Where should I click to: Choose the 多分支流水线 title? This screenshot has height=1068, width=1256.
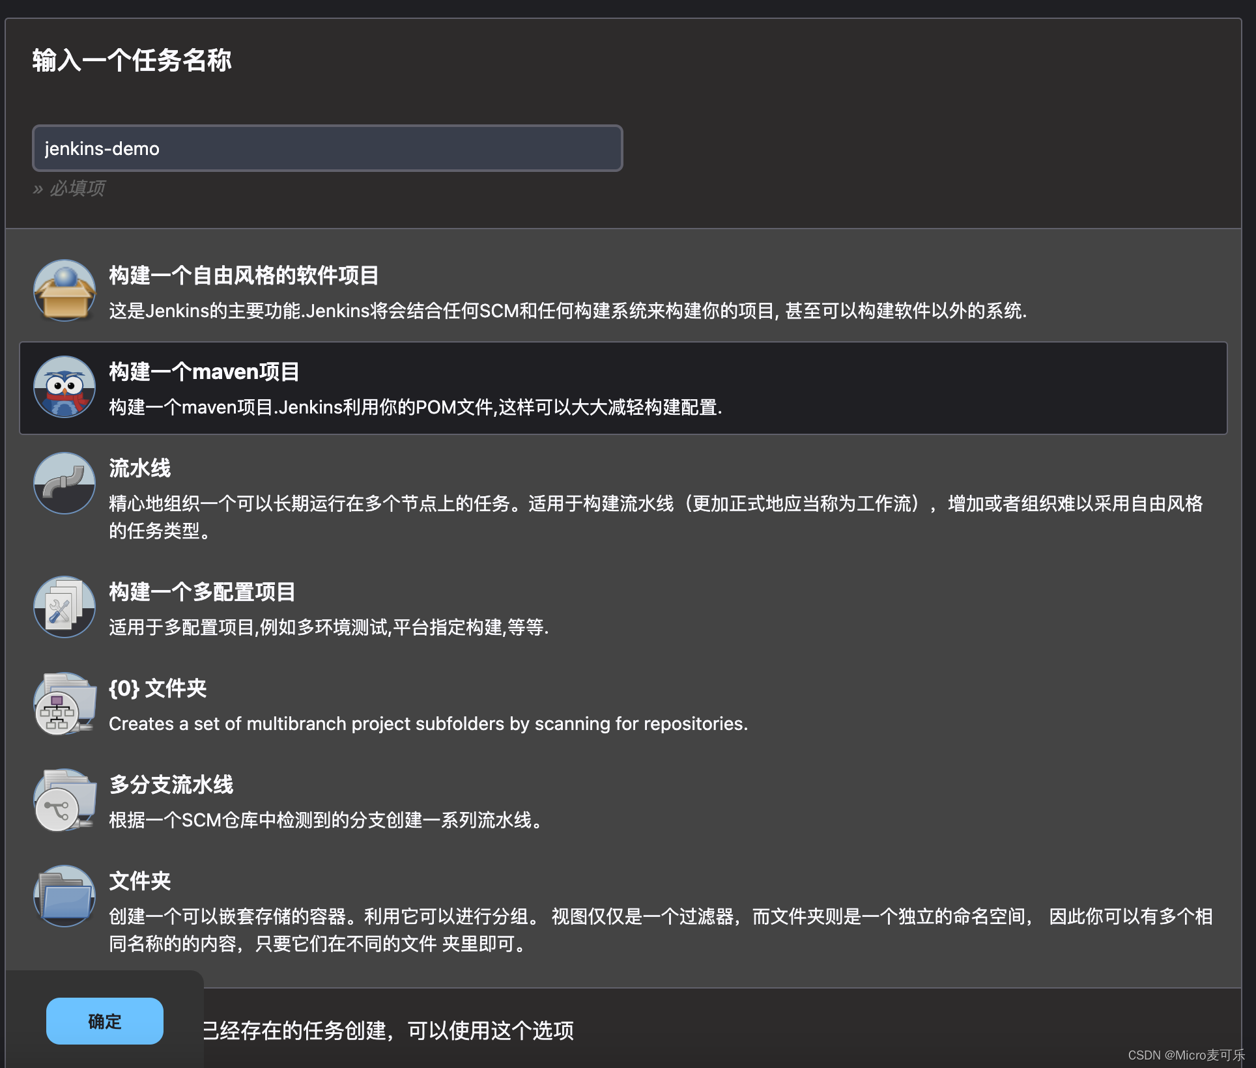coord(171,785)
